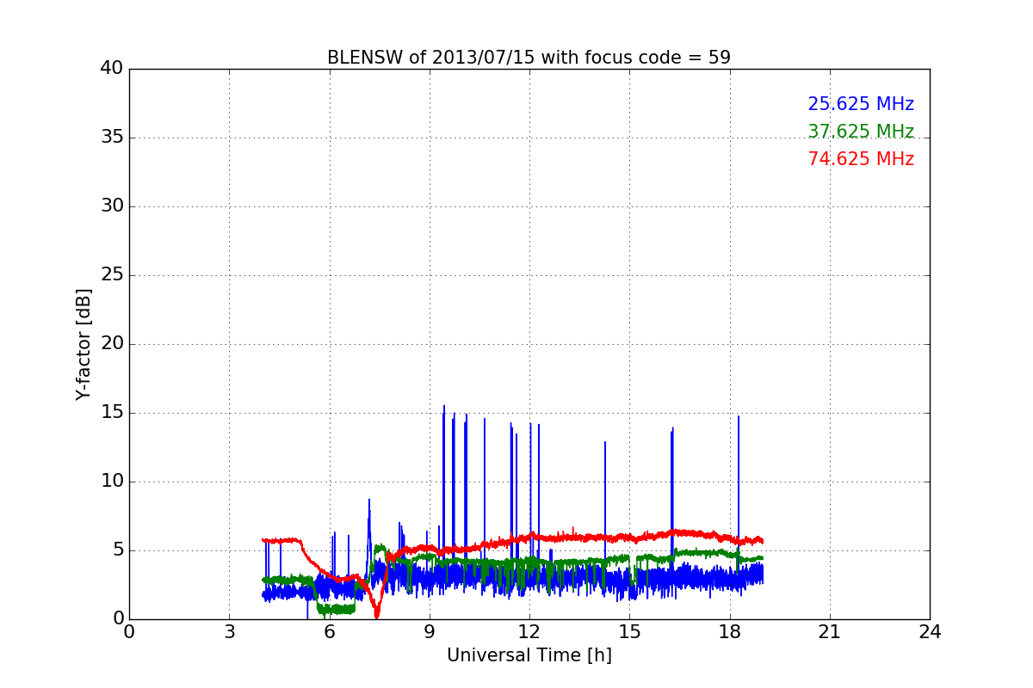The height and width of the screenshot is (688, 1033).
Task: Click x-axis tick label 6
Action: pyautogui.click(x=329, y=631)
